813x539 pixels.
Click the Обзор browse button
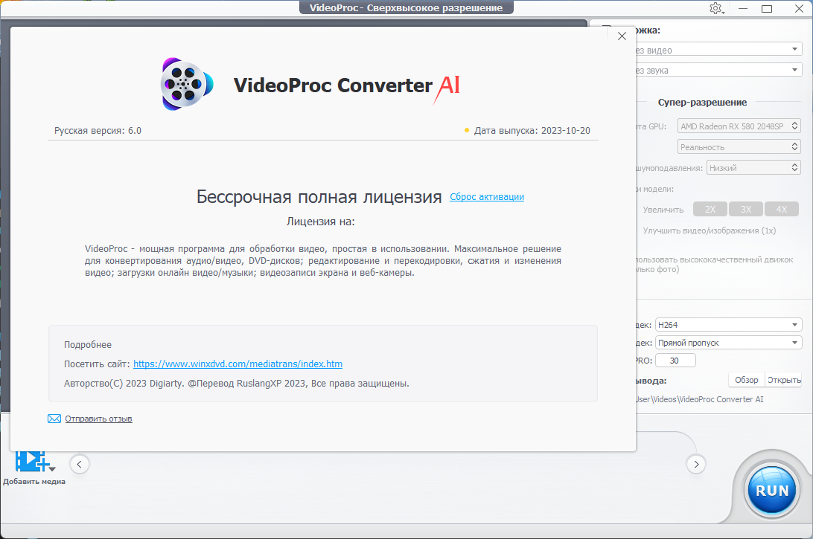(746, 380)
